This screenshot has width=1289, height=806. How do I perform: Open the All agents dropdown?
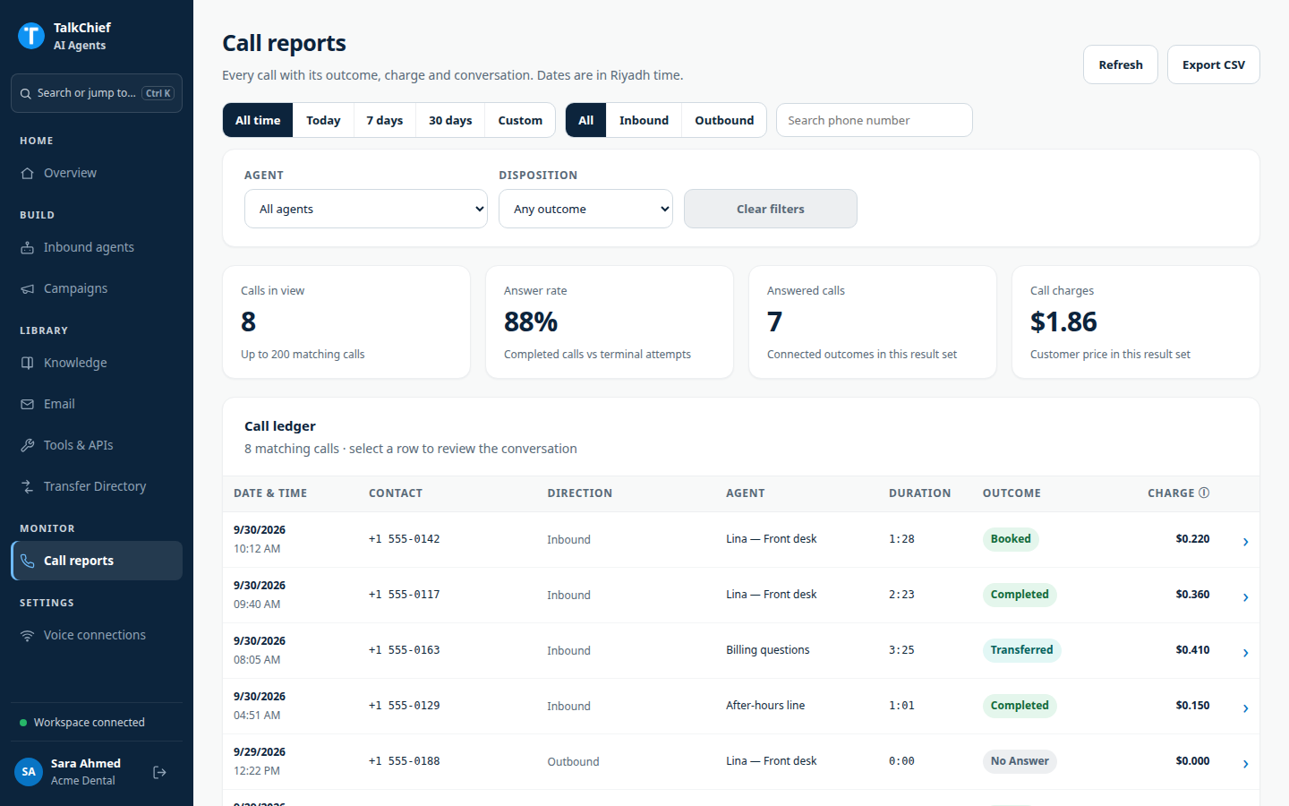point(366,209)
